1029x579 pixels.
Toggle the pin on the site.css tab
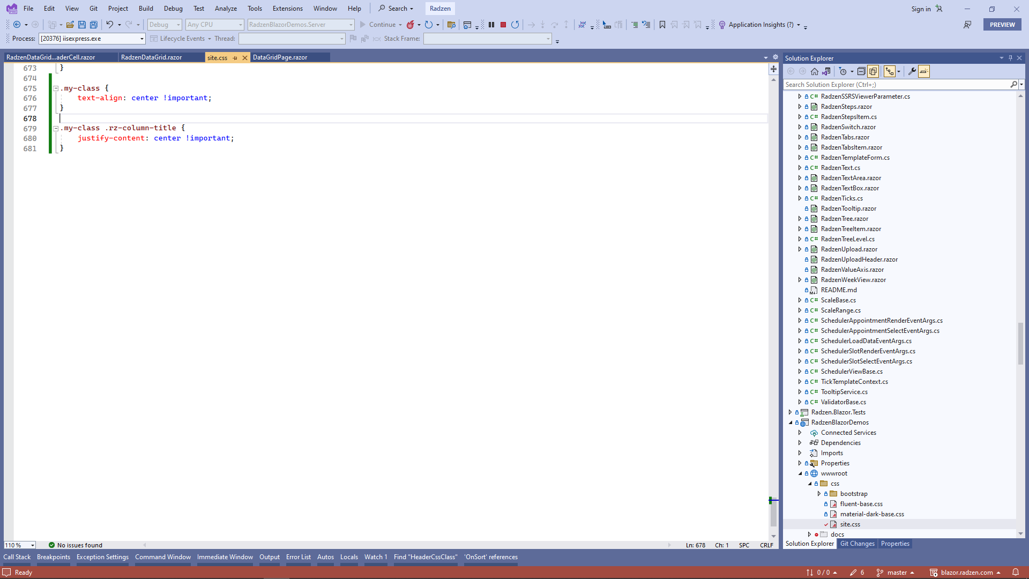(236, 57)
